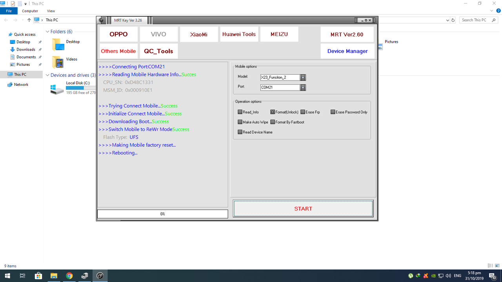This screenshot has height=282, width=502.
Task: Open the Windows Start menu
Action: pyautogui.click(x=7, y=276)
